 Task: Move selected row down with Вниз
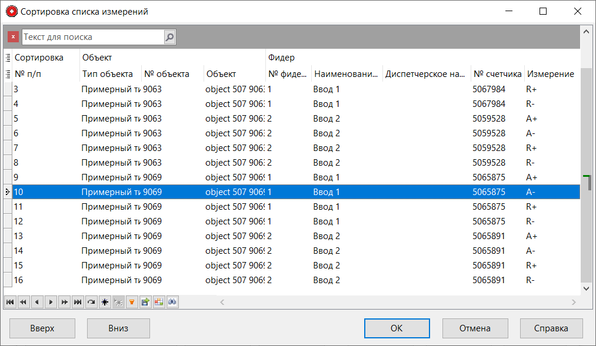point(118,328)
